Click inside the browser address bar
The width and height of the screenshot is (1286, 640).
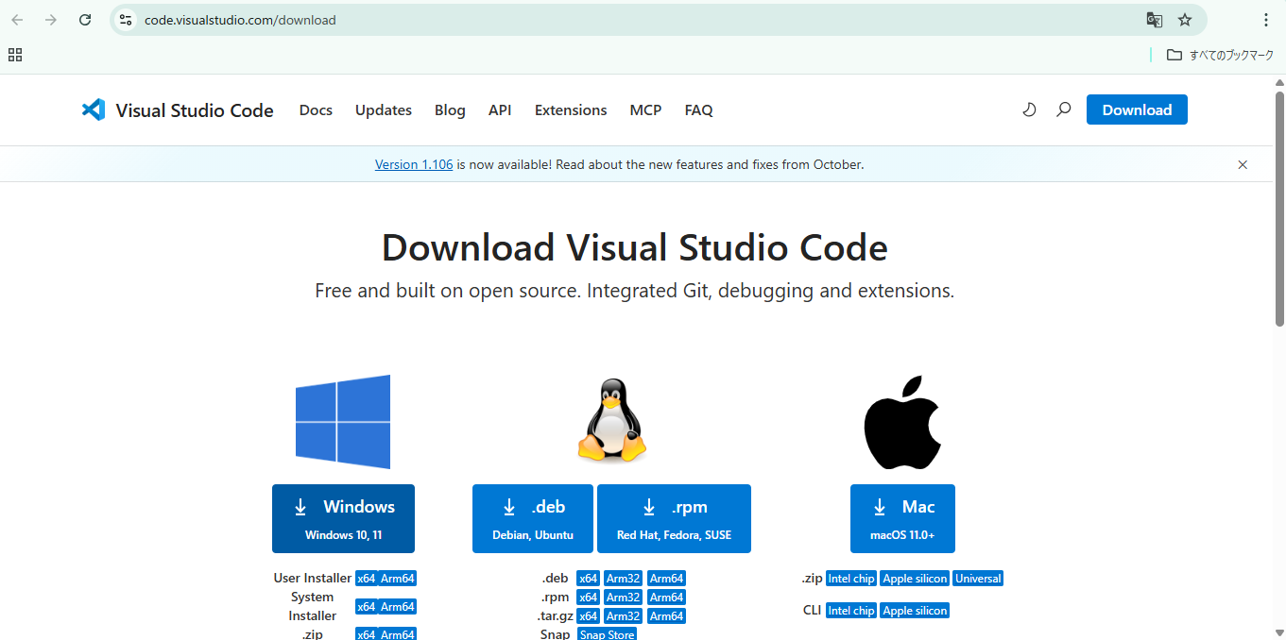378,19
